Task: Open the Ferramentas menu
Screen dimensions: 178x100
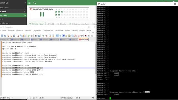Action: [59, 30]
